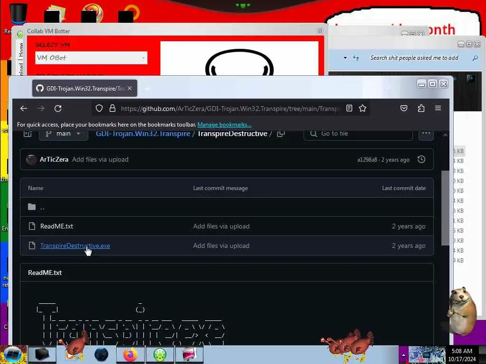The width and height of the screenshot is (486, 364).
Task: View commit history clock icon
Action: pos(421,159)
